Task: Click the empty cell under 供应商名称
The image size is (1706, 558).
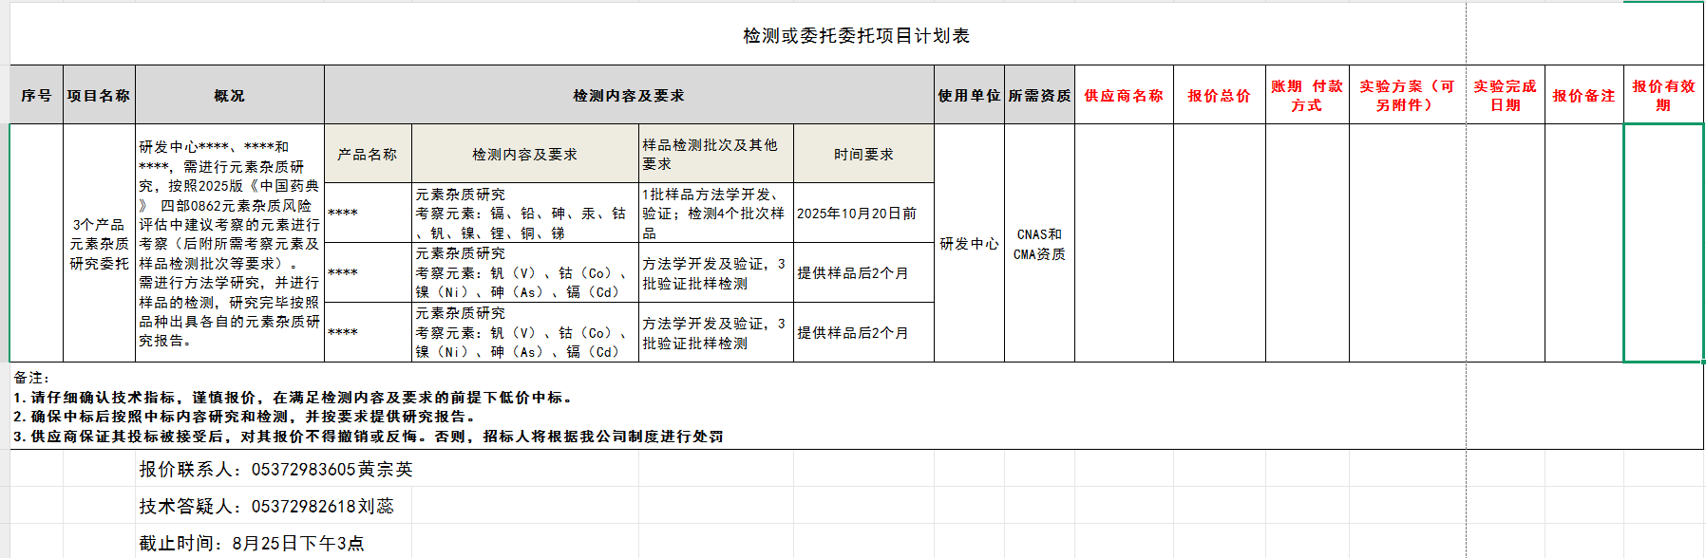Action: 1124,244
